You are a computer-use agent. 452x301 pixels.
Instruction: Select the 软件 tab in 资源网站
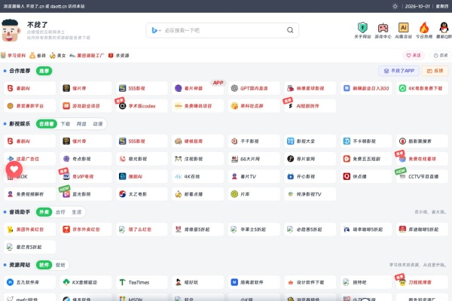pos(44,265)
